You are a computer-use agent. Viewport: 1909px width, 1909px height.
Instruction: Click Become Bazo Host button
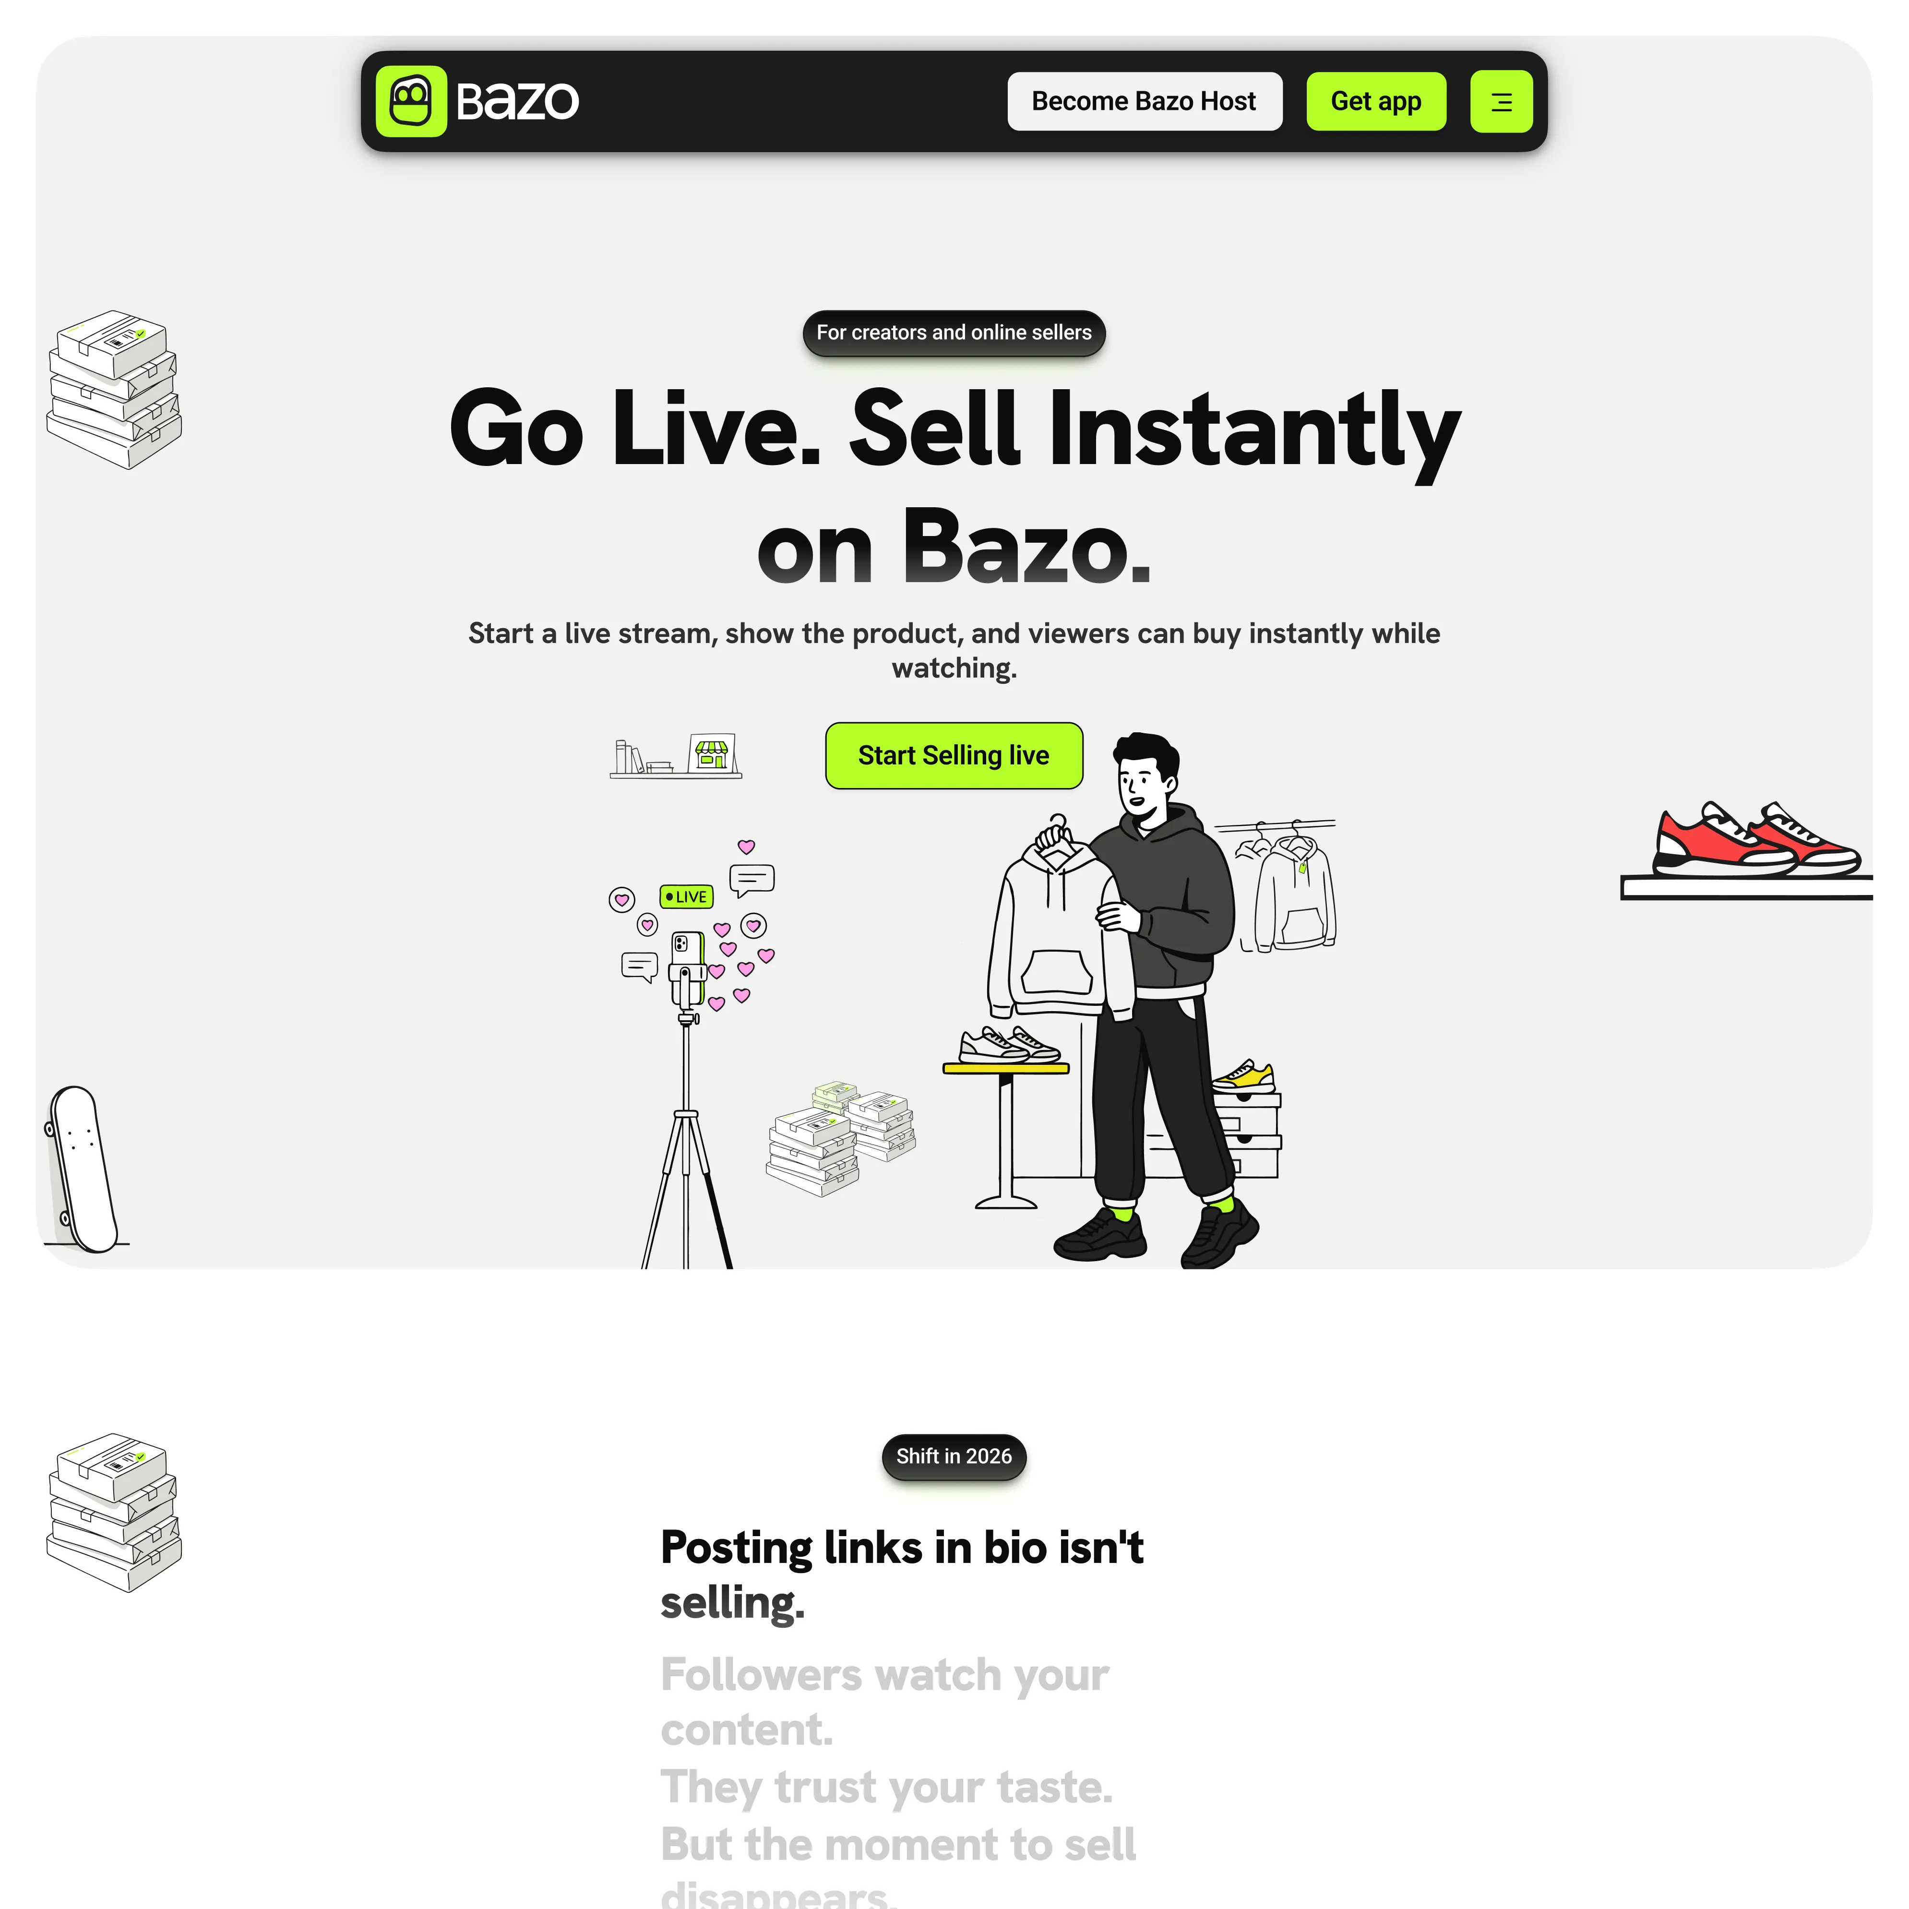[x=1144, y=101]
